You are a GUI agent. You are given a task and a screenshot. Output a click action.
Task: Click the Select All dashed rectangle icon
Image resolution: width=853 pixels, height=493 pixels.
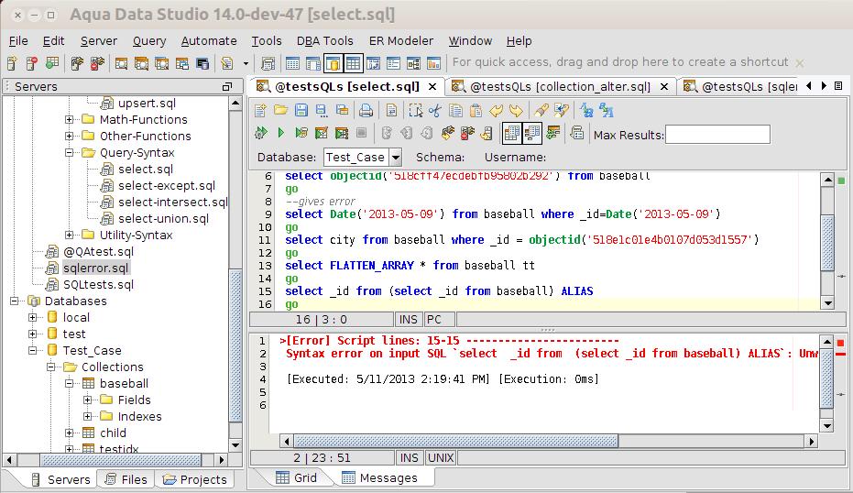coord(415,111)
